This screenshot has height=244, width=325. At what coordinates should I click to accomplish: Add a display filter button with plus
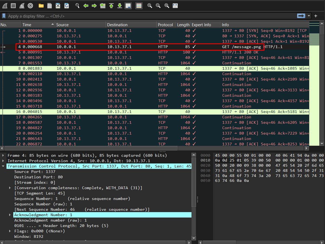[316, 16]
